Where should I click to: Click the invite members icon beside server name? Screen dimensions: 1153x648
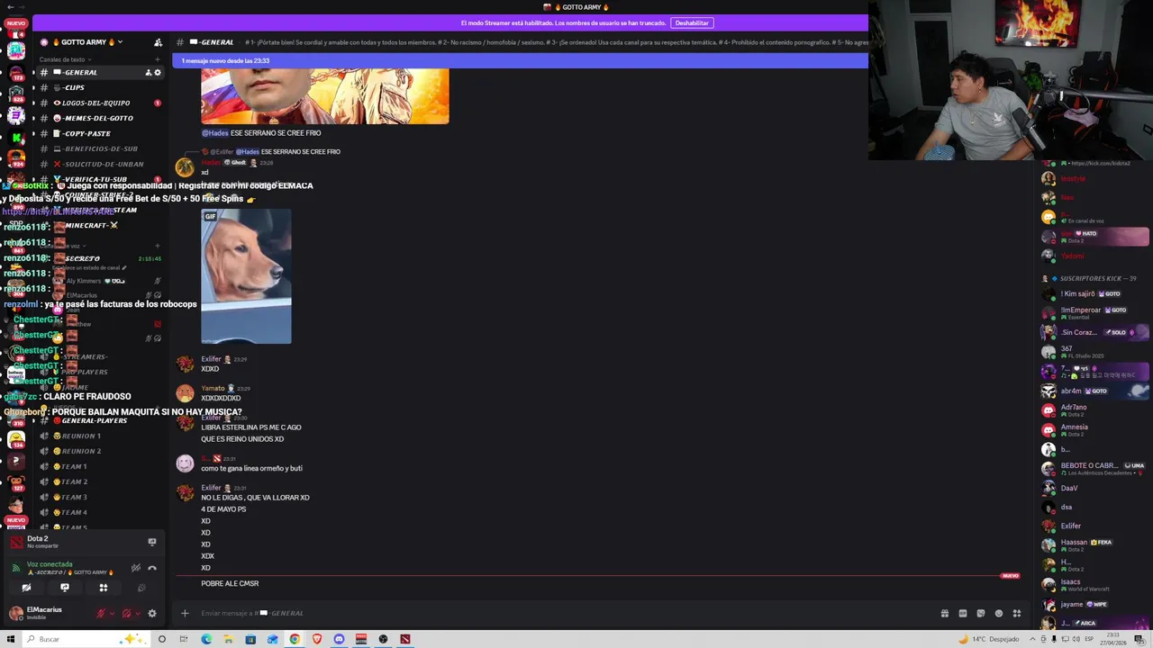(158, 42)
